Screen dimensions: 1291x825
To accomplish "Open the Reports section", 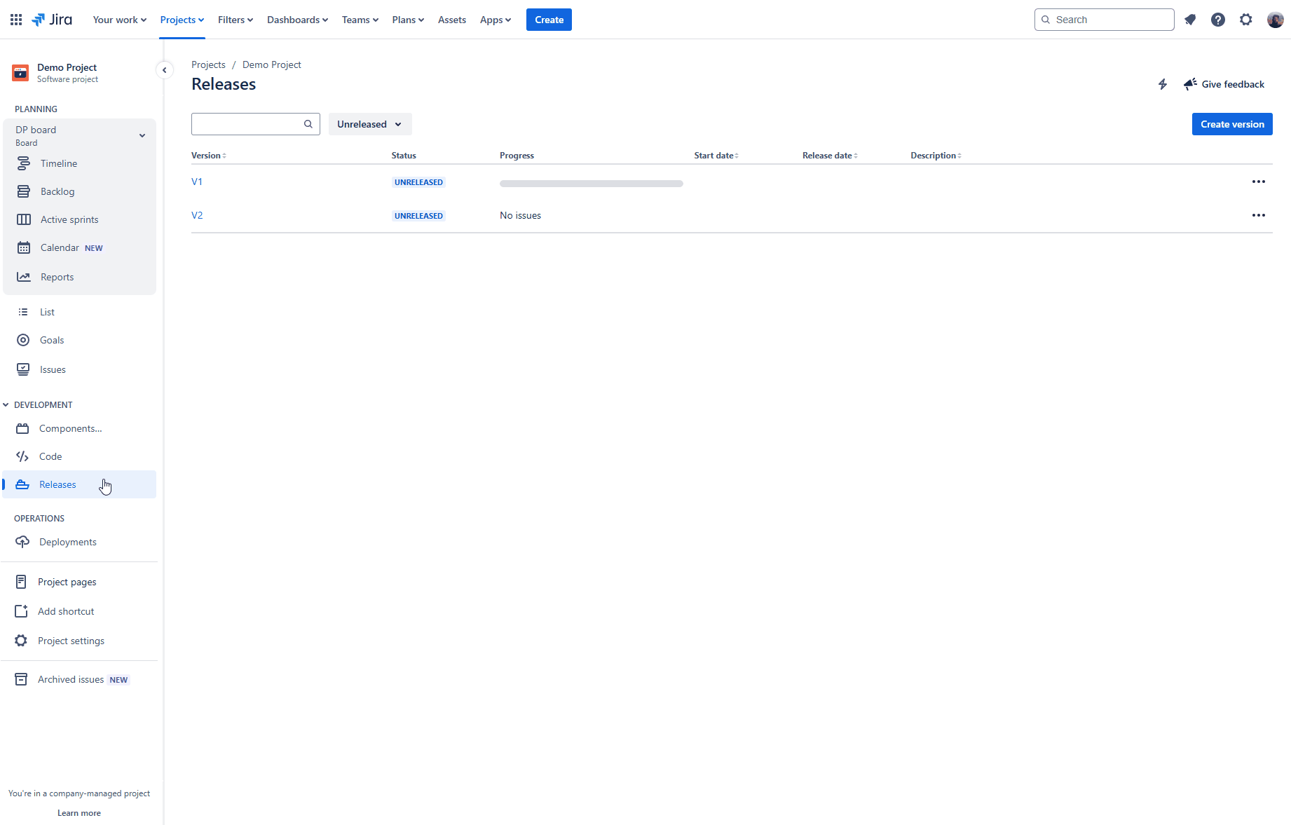I will [57, 276].
